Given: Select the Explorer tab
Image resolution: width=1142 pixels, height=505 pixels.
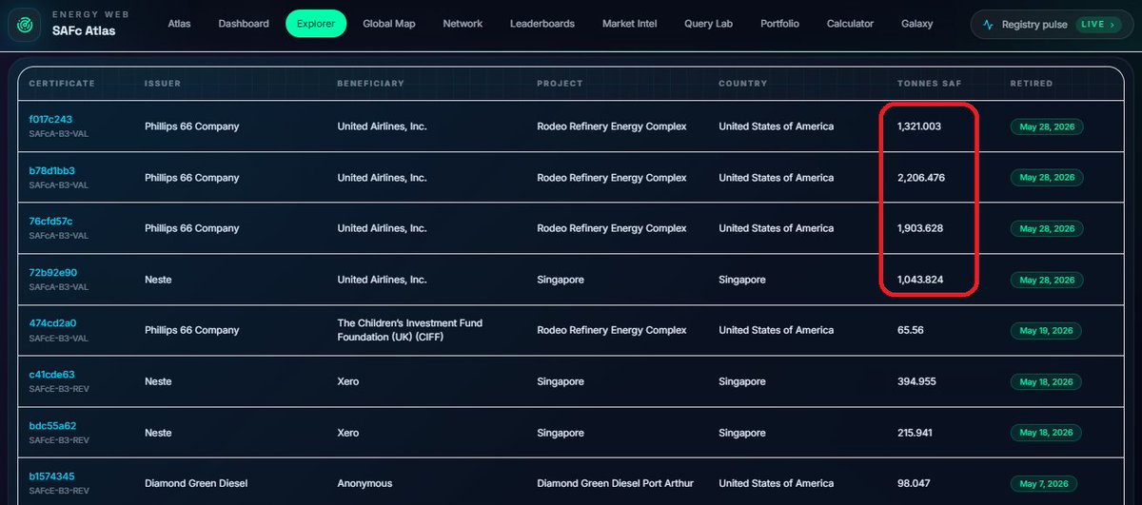Looking at the screenshot, I should (x=316, y=24).
